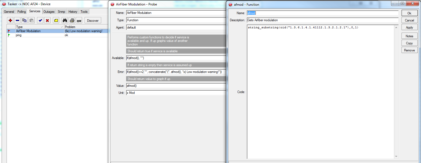Select the Services tab
This screenshot has width=421, height=163.
35,11
